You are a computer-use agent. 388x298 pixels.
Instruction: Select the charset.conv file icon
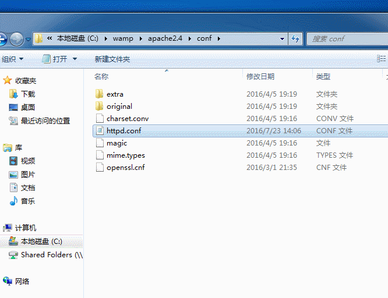(100, 119)
